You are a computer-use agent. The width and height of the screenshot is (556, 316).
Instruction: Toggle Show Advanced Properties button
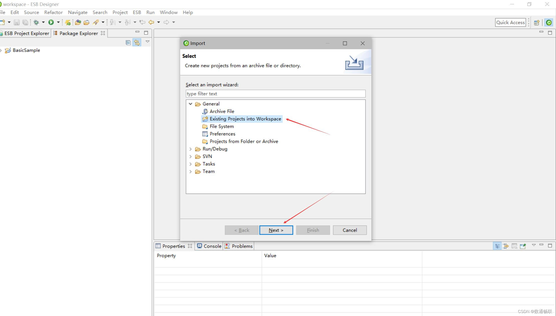click(506, 246)
